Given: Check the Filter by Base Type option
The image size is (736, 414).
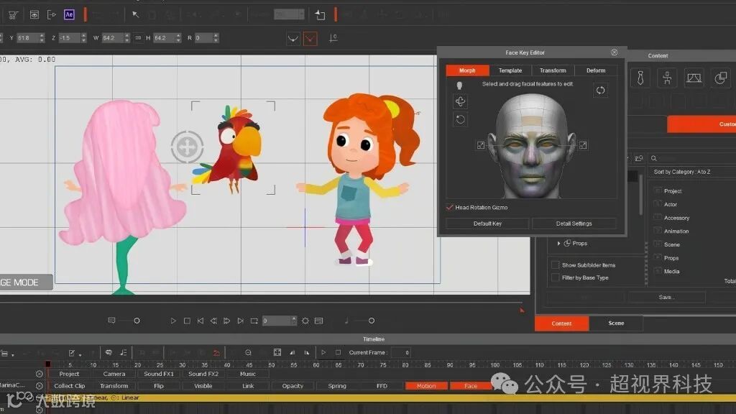Looking at the screenshot, I should click(x=555, y=277).
